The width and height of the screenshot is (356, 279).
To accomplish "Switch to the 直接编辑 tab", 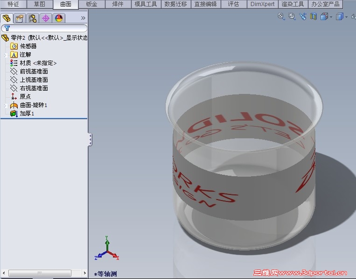I will [205, 4].
